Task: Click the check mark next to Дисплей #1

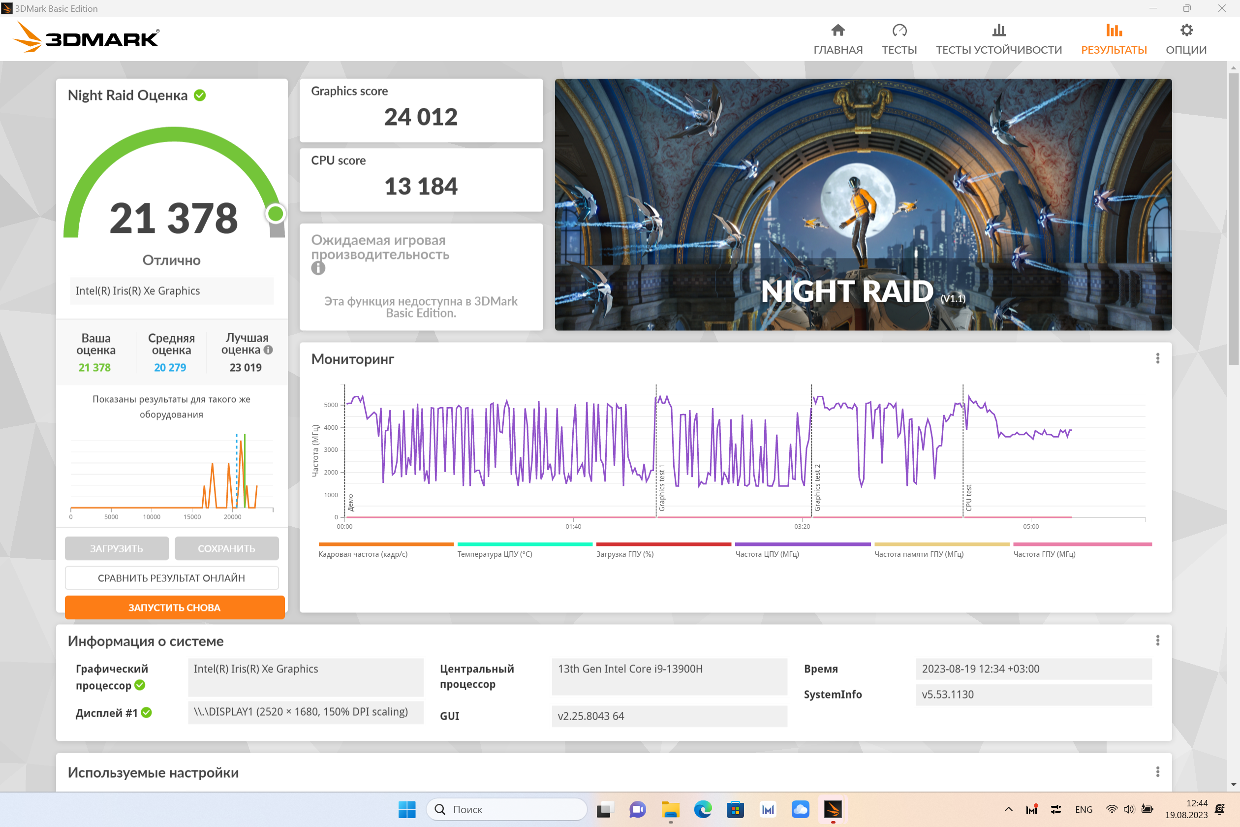Action: click(x=147, y=713)
